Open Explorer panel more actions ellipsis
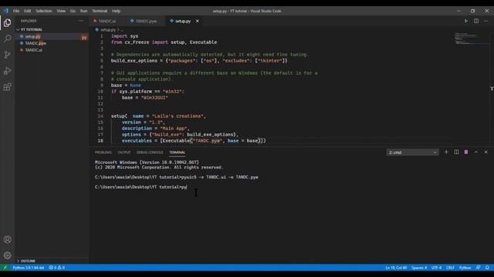Screen dimensions: 494x277 [81, 21]
